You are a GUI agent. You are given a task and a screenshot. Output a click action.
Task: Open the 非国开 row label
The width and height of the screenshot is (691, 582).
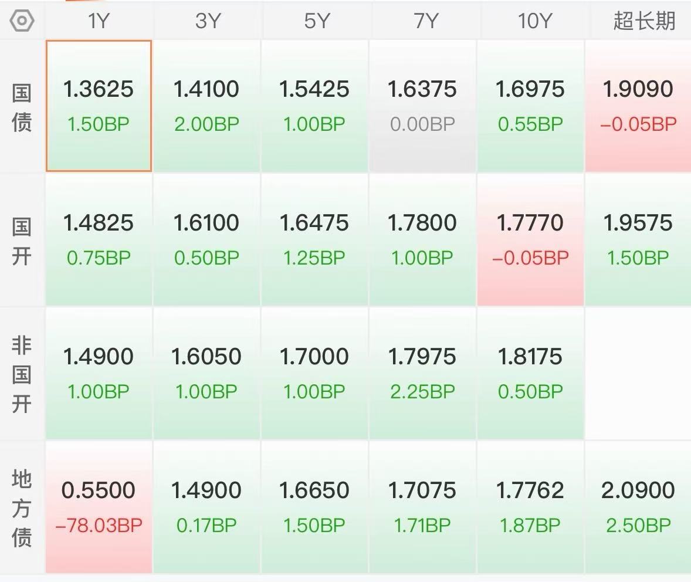pyautogui.click(x=22, y=374)
